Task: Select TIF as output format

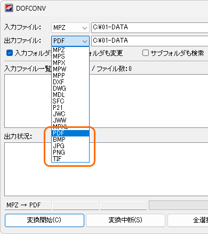Action: pos(70,159)
